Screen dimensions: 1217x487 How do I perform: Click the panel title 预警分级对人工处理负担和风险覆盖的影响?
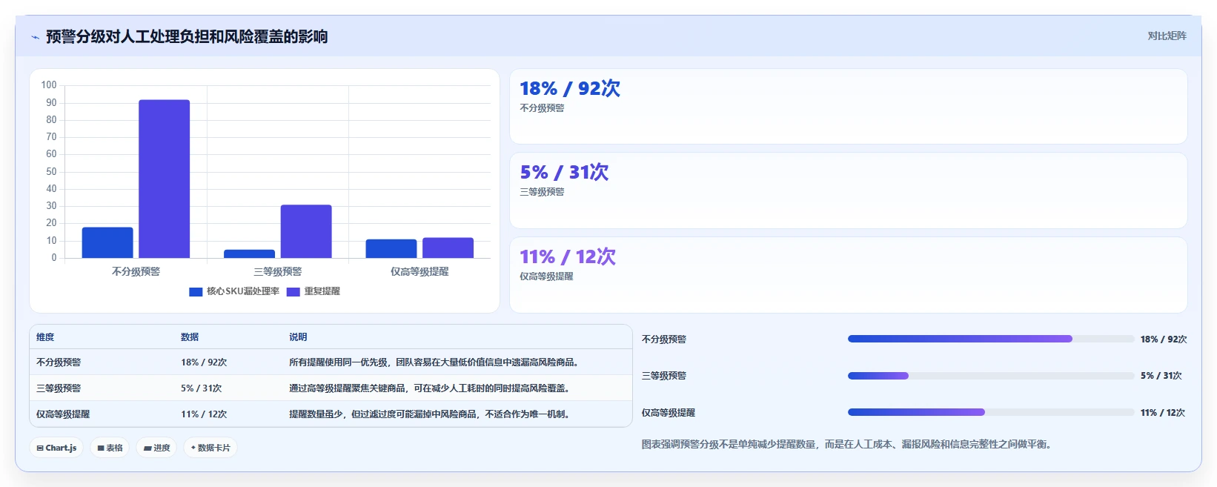click(187, 37)
